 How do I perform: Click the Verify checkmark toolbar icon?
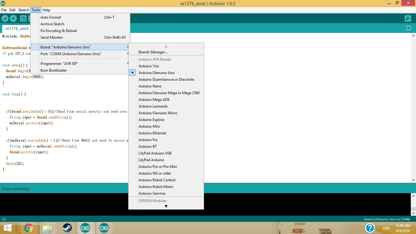tap(5, 18)
